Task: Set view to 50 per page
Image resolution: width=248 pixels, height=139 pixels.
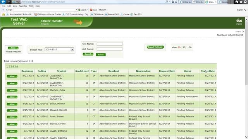Action: point(184,47)
